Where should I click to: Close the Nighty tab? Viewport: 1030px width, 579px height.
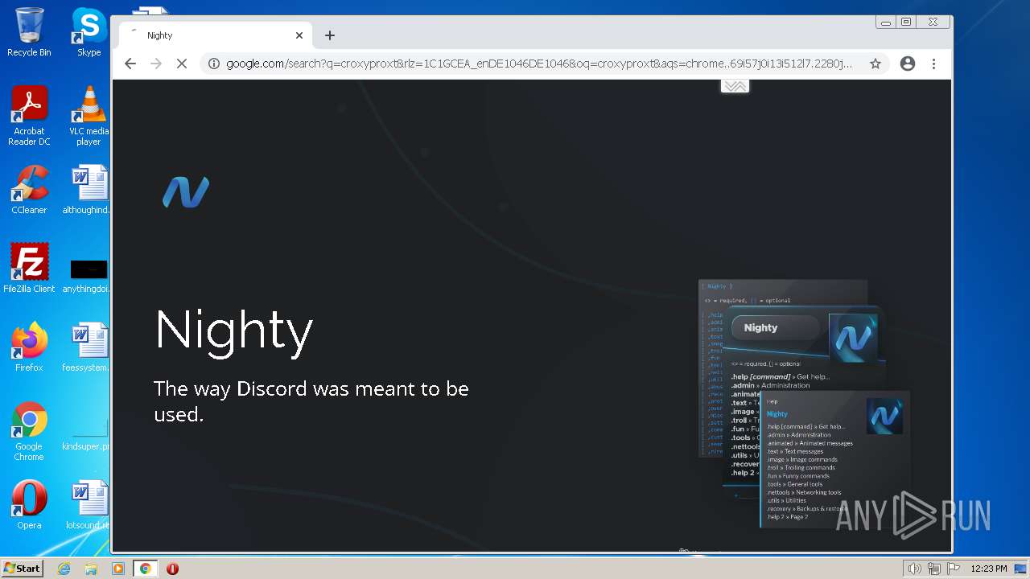point(299,35)
